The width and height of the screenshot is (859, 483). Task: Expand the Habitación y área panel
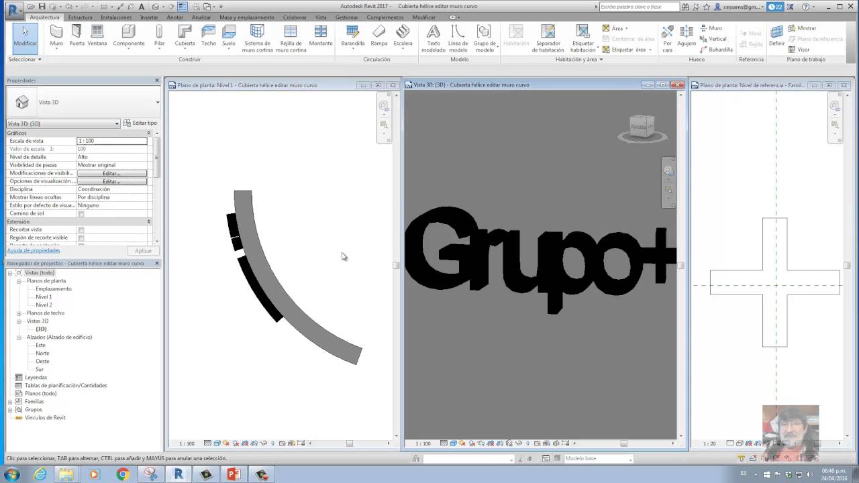[579, 60]
